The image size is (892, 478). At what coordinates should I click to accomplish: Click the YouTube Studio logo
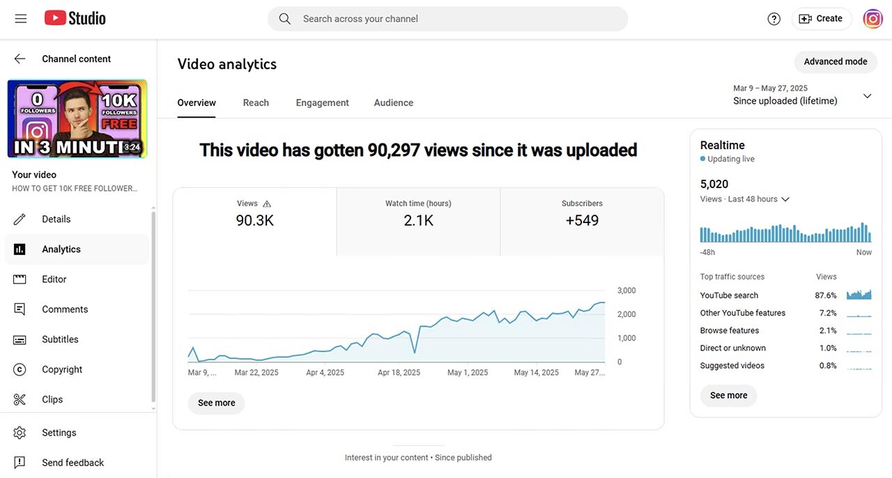pyautogui.click(x=75, y=19)
